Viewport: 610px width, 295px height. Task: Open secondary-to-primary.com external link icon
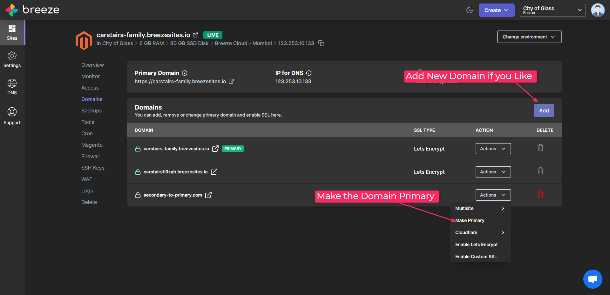pos(208,195)
